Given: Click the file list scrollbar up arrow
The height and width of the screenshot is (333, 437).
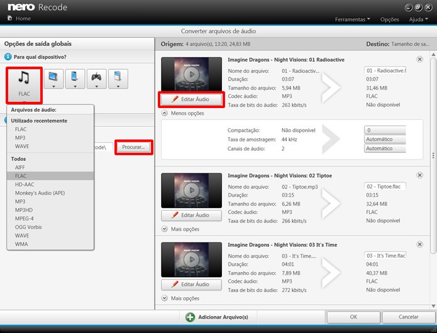Looking at the screenshot, I should 433,54.
